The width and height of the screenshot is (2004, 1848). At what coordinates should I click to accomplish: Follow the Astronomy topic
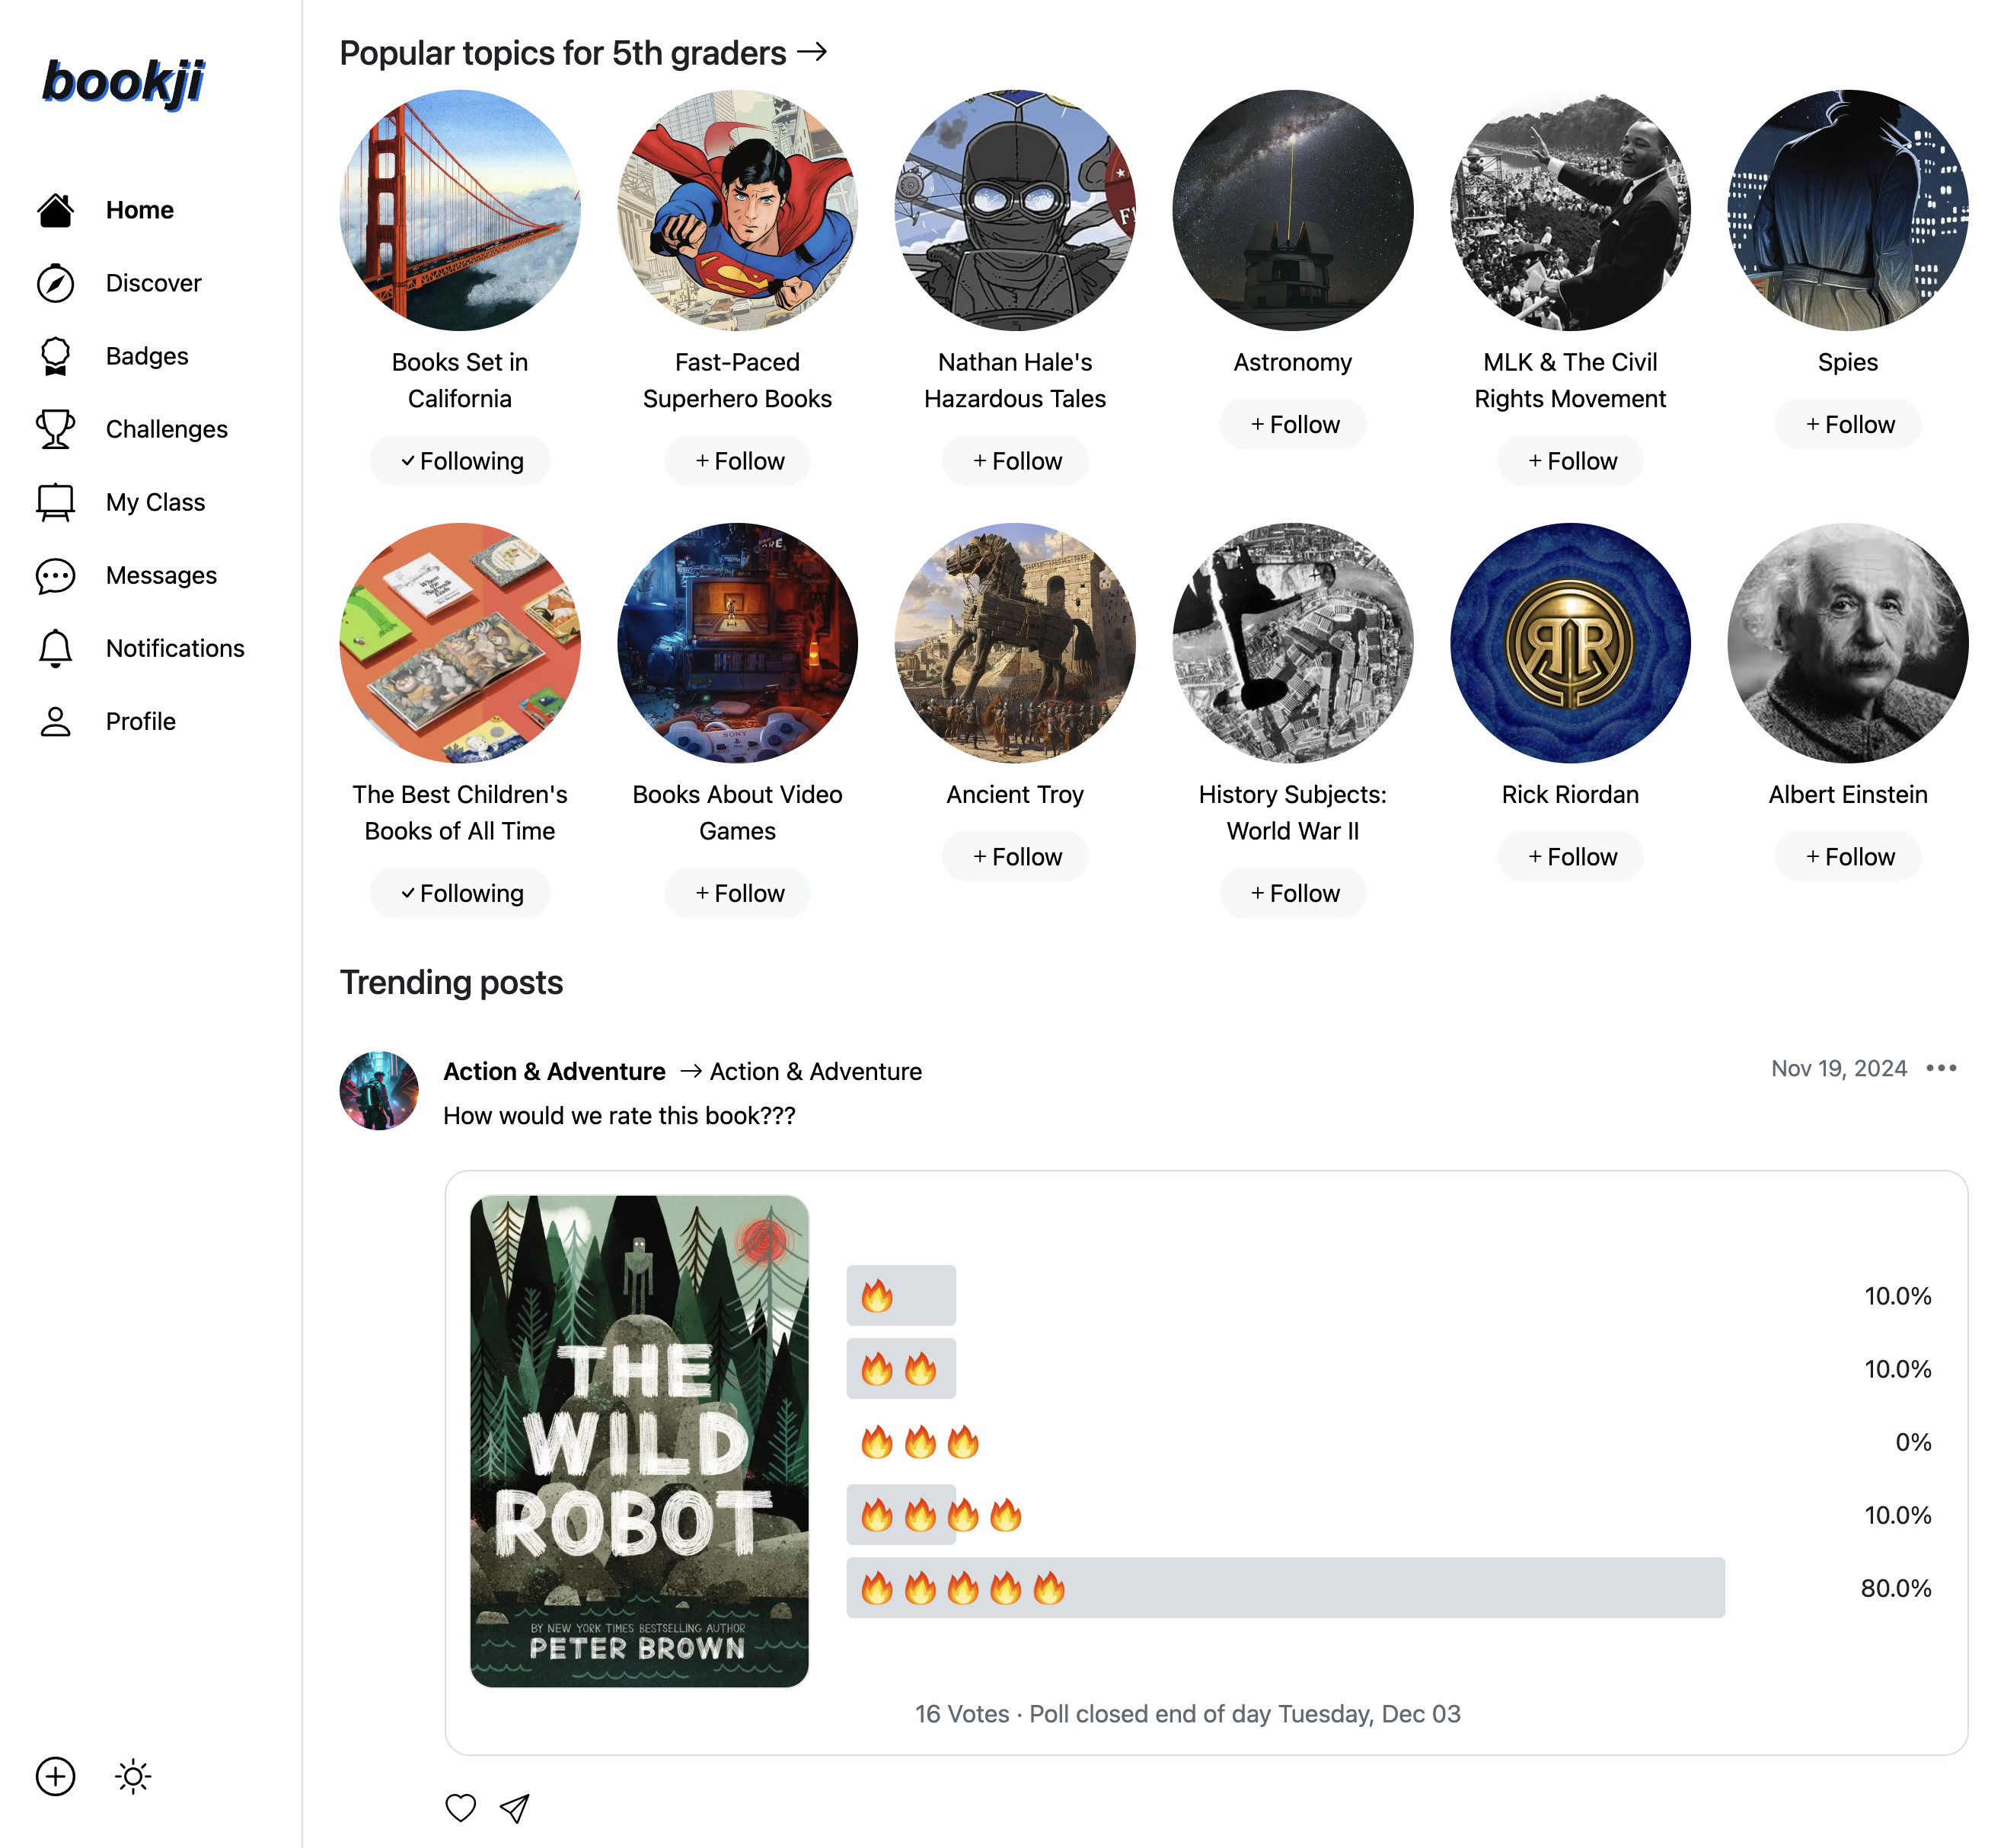[x=1292, y=424]
